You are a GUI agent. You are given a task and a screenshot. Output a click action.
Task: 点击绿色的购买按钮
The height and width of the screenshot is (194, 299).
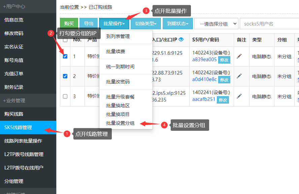69,24
